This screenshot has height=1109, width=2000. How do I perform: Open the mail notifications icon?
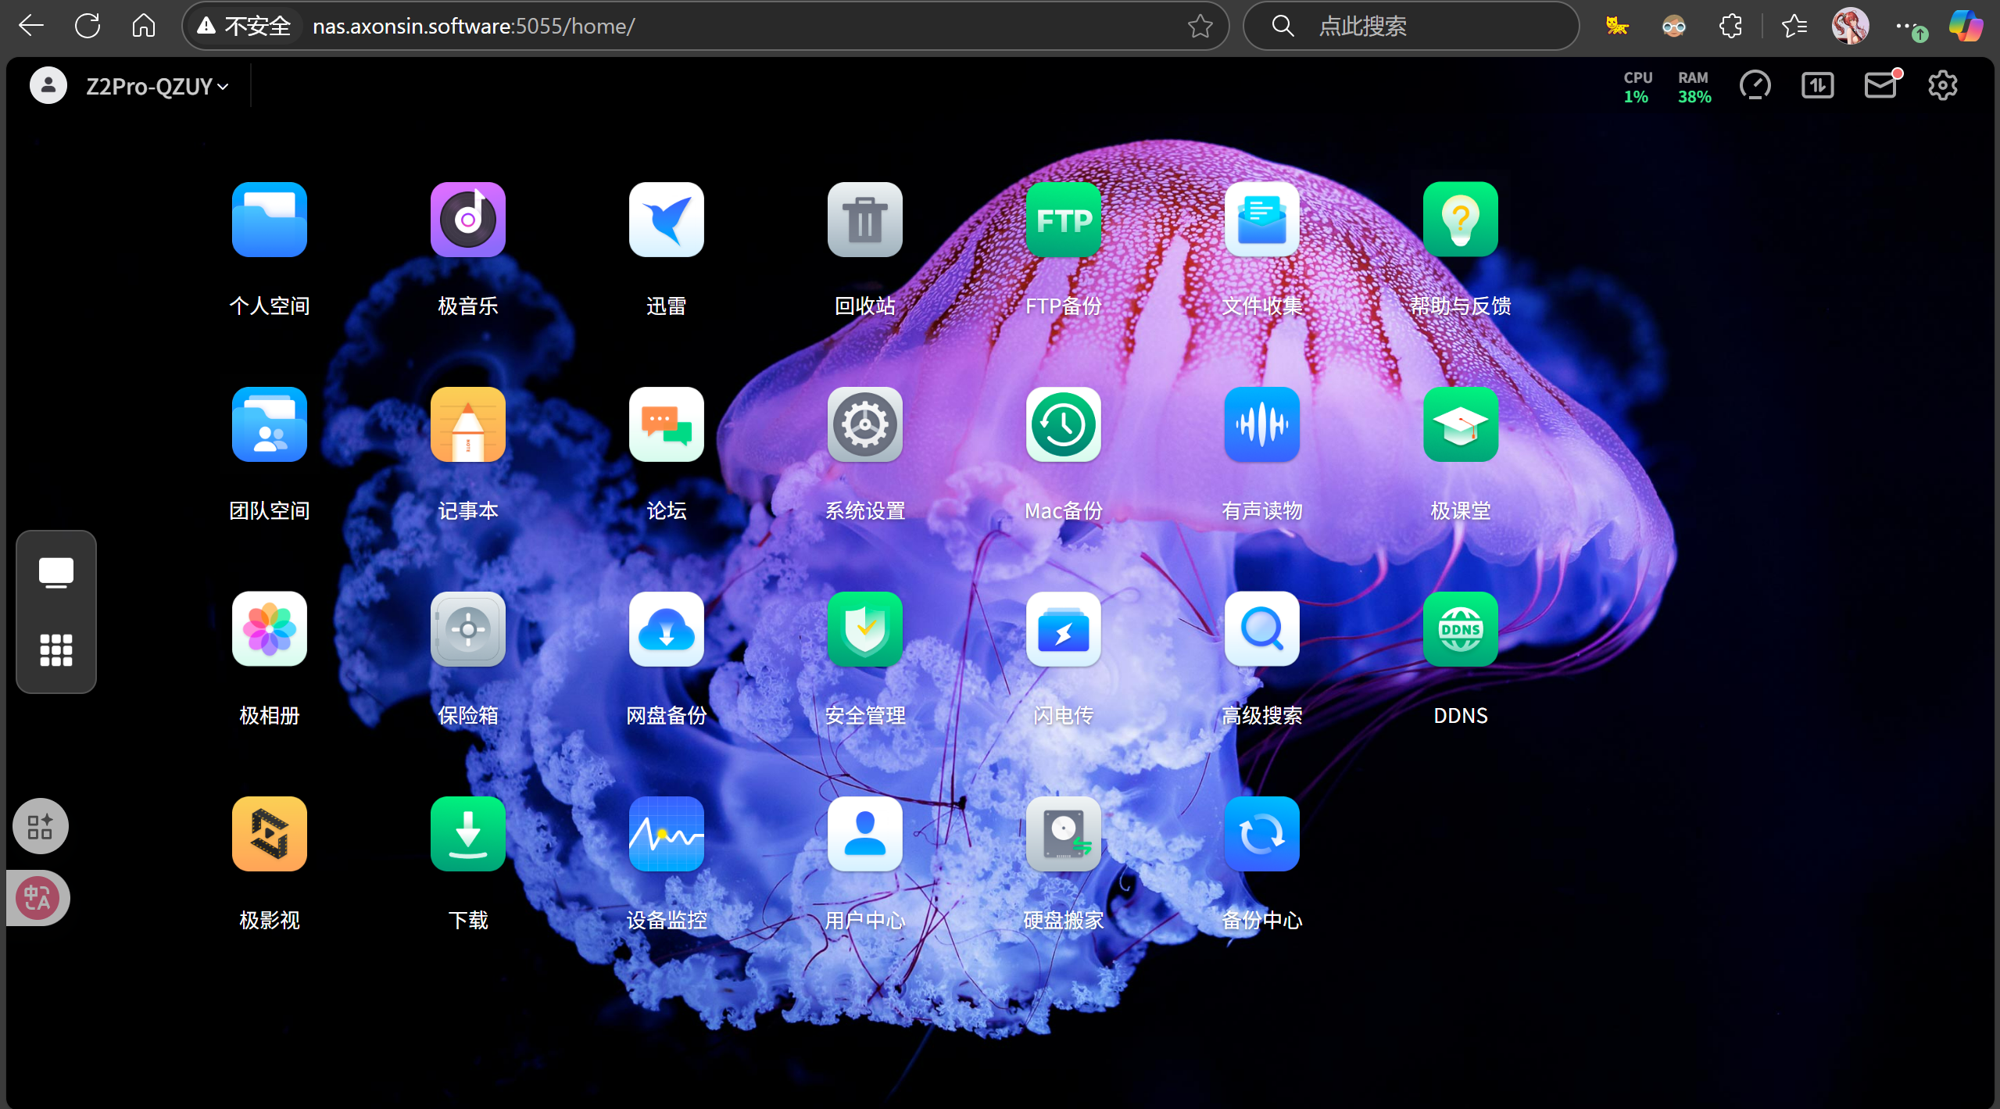1880,85
